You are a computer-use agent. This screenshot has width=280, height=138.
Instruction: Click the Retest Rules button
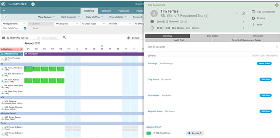264,64
